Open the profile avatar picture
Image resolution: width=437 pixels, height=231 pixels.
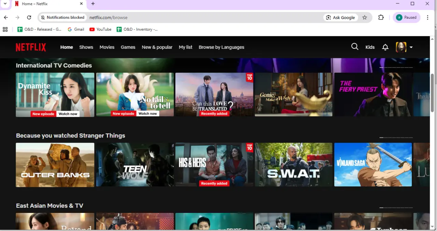(401, 47)
